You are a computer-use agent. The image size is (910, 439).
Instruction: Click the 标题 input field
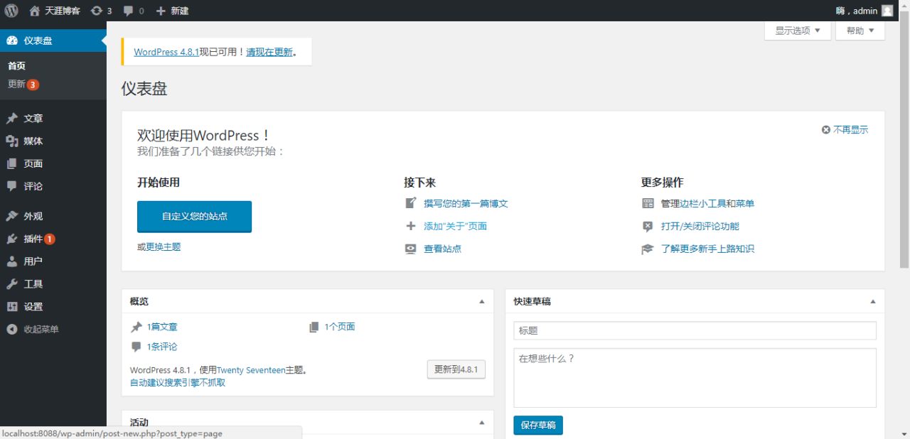click(695, 330)
